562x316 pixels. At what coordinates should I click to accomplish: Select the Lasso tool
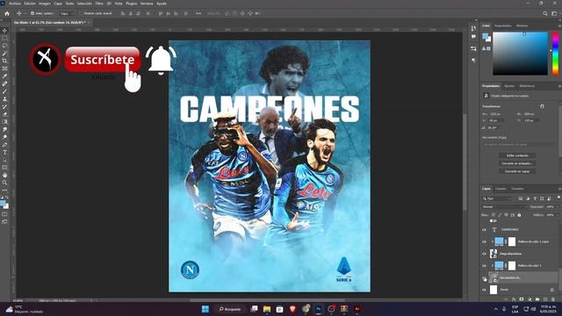(x=4, y=46)
